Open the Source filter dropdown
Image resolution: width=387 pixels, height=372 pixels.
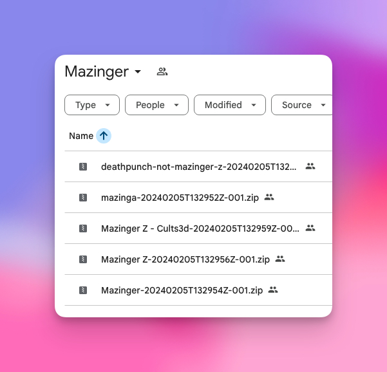[x=301, y=105]
